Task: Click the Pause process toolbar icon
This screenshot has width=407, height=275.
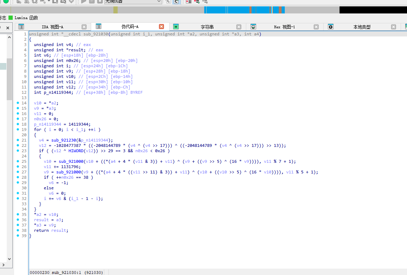Action: (x=92, y=1)
